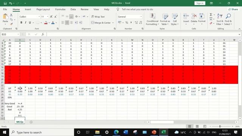Open the Insert cells button
The image size is (242, 136).
(186, 19)
